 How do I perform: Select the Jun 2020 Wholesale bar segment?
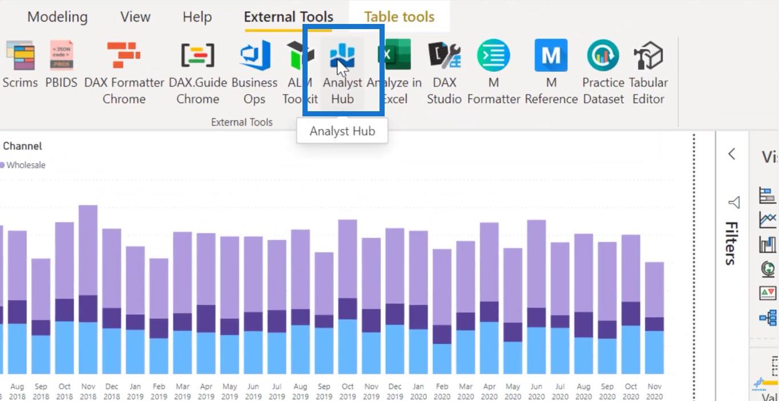click(x=536, y=264)
